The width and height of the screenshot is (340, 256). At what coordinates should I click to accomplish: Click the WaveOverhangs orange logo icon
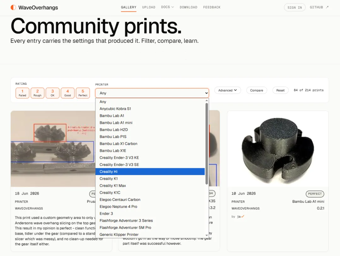[x=13, y=7]
